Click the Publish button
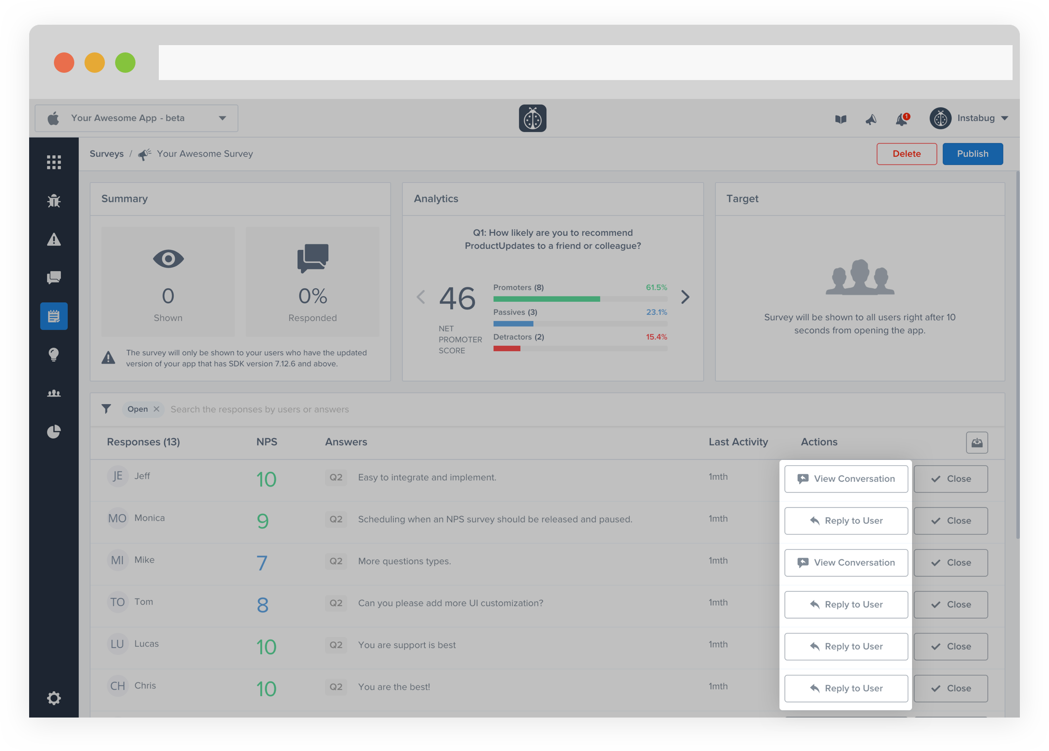Screen dimensions: 1049x751 point(972,154)
